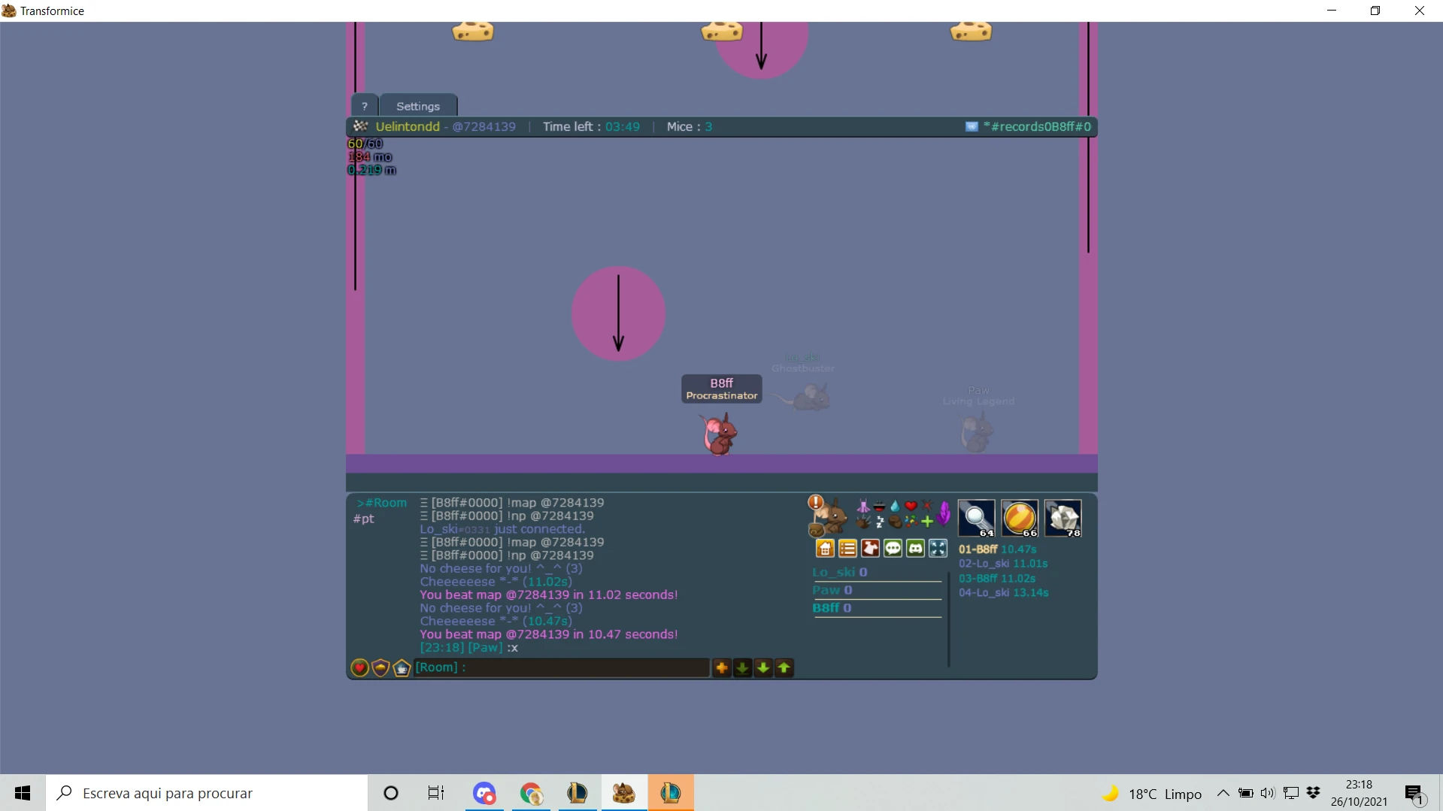This screenshot has height=811, width=1443.
Task: Open the red clothing shop button
Action: pos(870,549)
